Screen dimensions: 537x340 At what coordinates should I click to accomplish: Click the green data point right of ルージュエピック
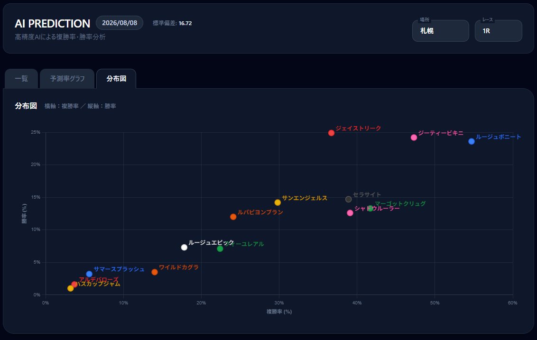220,248
